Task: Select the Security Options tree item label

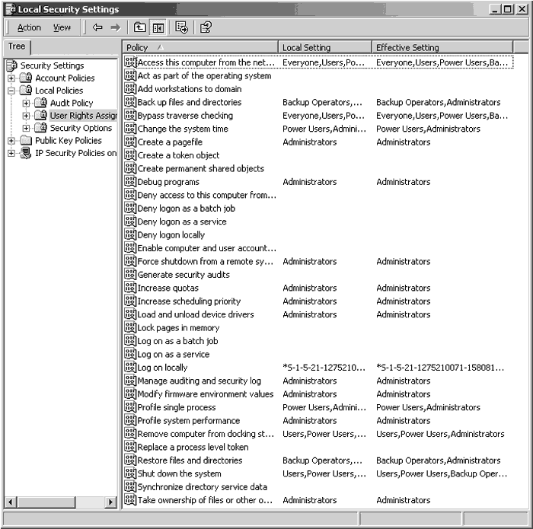Action: 81,128
